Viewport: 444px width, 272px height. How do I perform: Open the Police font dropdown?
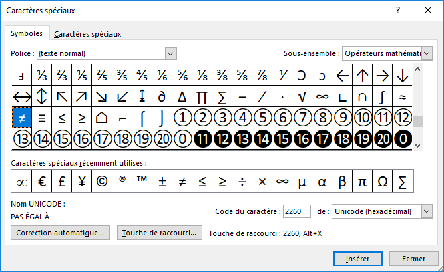pyautogui.click(x=170, y=53)
